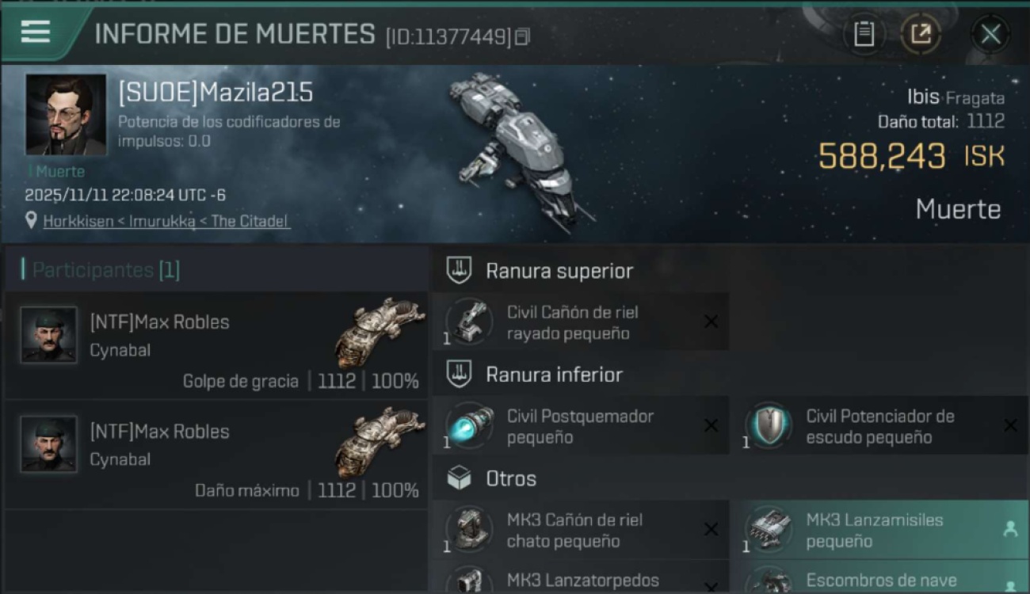Screen dimensions: 1030x594
Task: Follow the Horkkisen location link
Action: coord(166,222)
